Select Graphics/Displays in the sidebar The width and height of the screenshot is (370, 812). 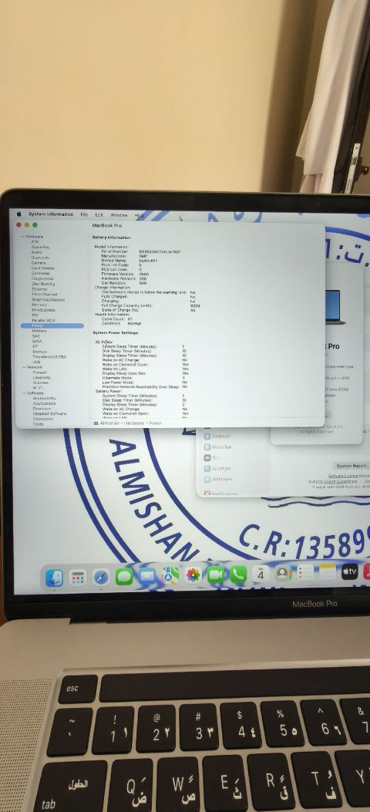(x=48, y=299)
